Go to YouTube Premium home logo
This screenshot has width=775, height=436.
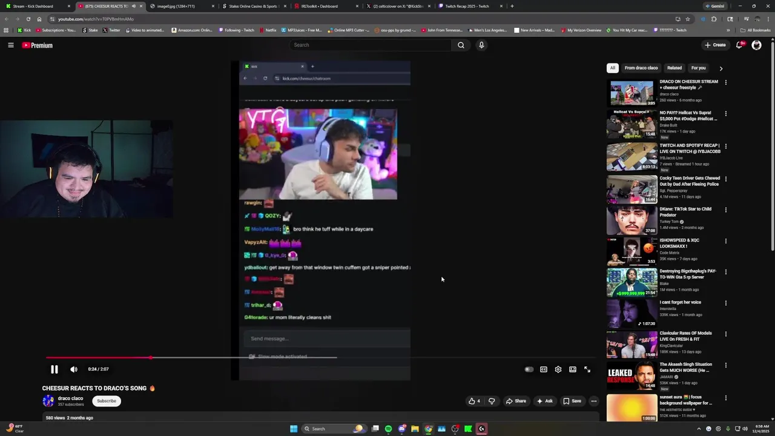point(38,45)
